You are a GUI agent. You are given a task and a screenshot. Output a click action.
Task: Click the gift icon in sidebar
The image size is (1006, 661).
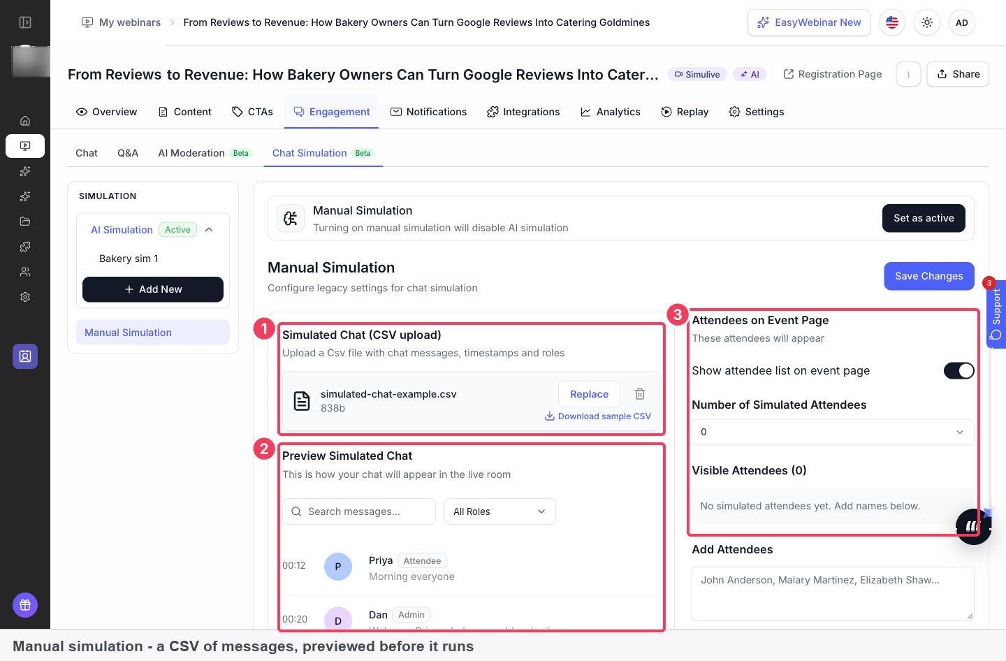tap(25, 605)
